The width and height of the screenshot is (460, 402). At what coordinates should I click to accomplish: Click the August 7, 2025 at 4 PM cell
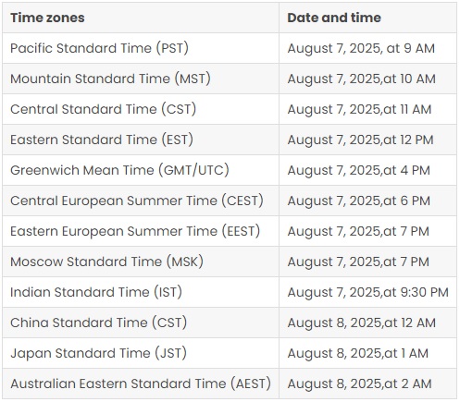click(367, 170)
